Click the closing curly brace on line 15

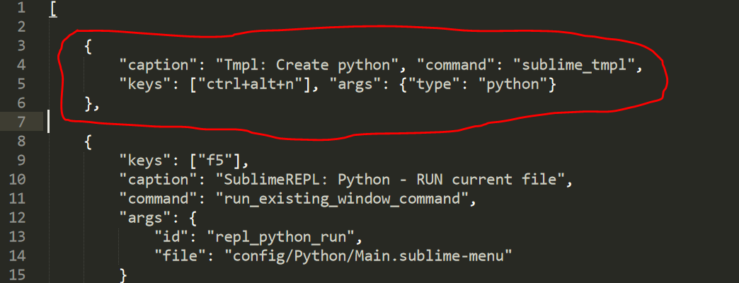click(x=123, y=275)
